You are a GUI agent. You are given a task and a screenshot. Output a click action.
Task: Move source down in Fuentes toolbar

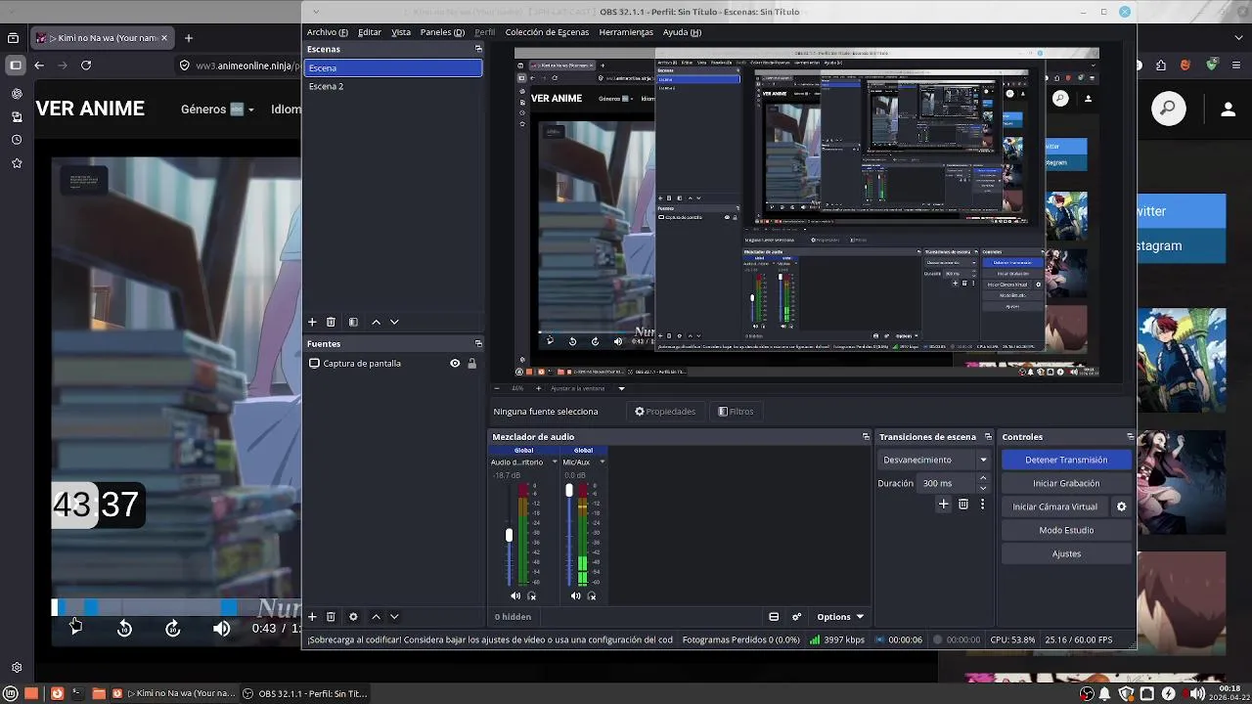click(394, 617)
